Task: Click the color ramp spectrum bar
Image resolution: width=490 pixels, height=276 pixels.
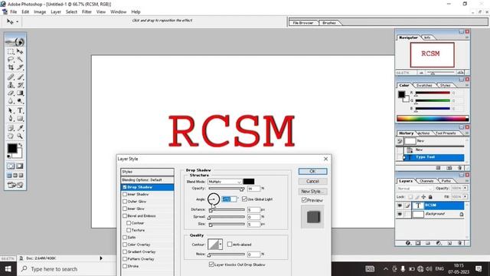Action: (x=433, y=118)
